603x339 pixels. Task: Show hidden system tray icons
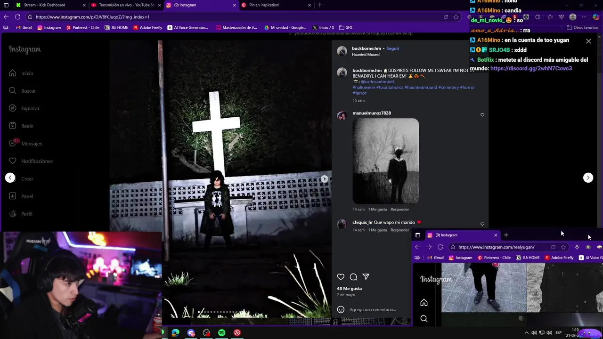(526, 333)
